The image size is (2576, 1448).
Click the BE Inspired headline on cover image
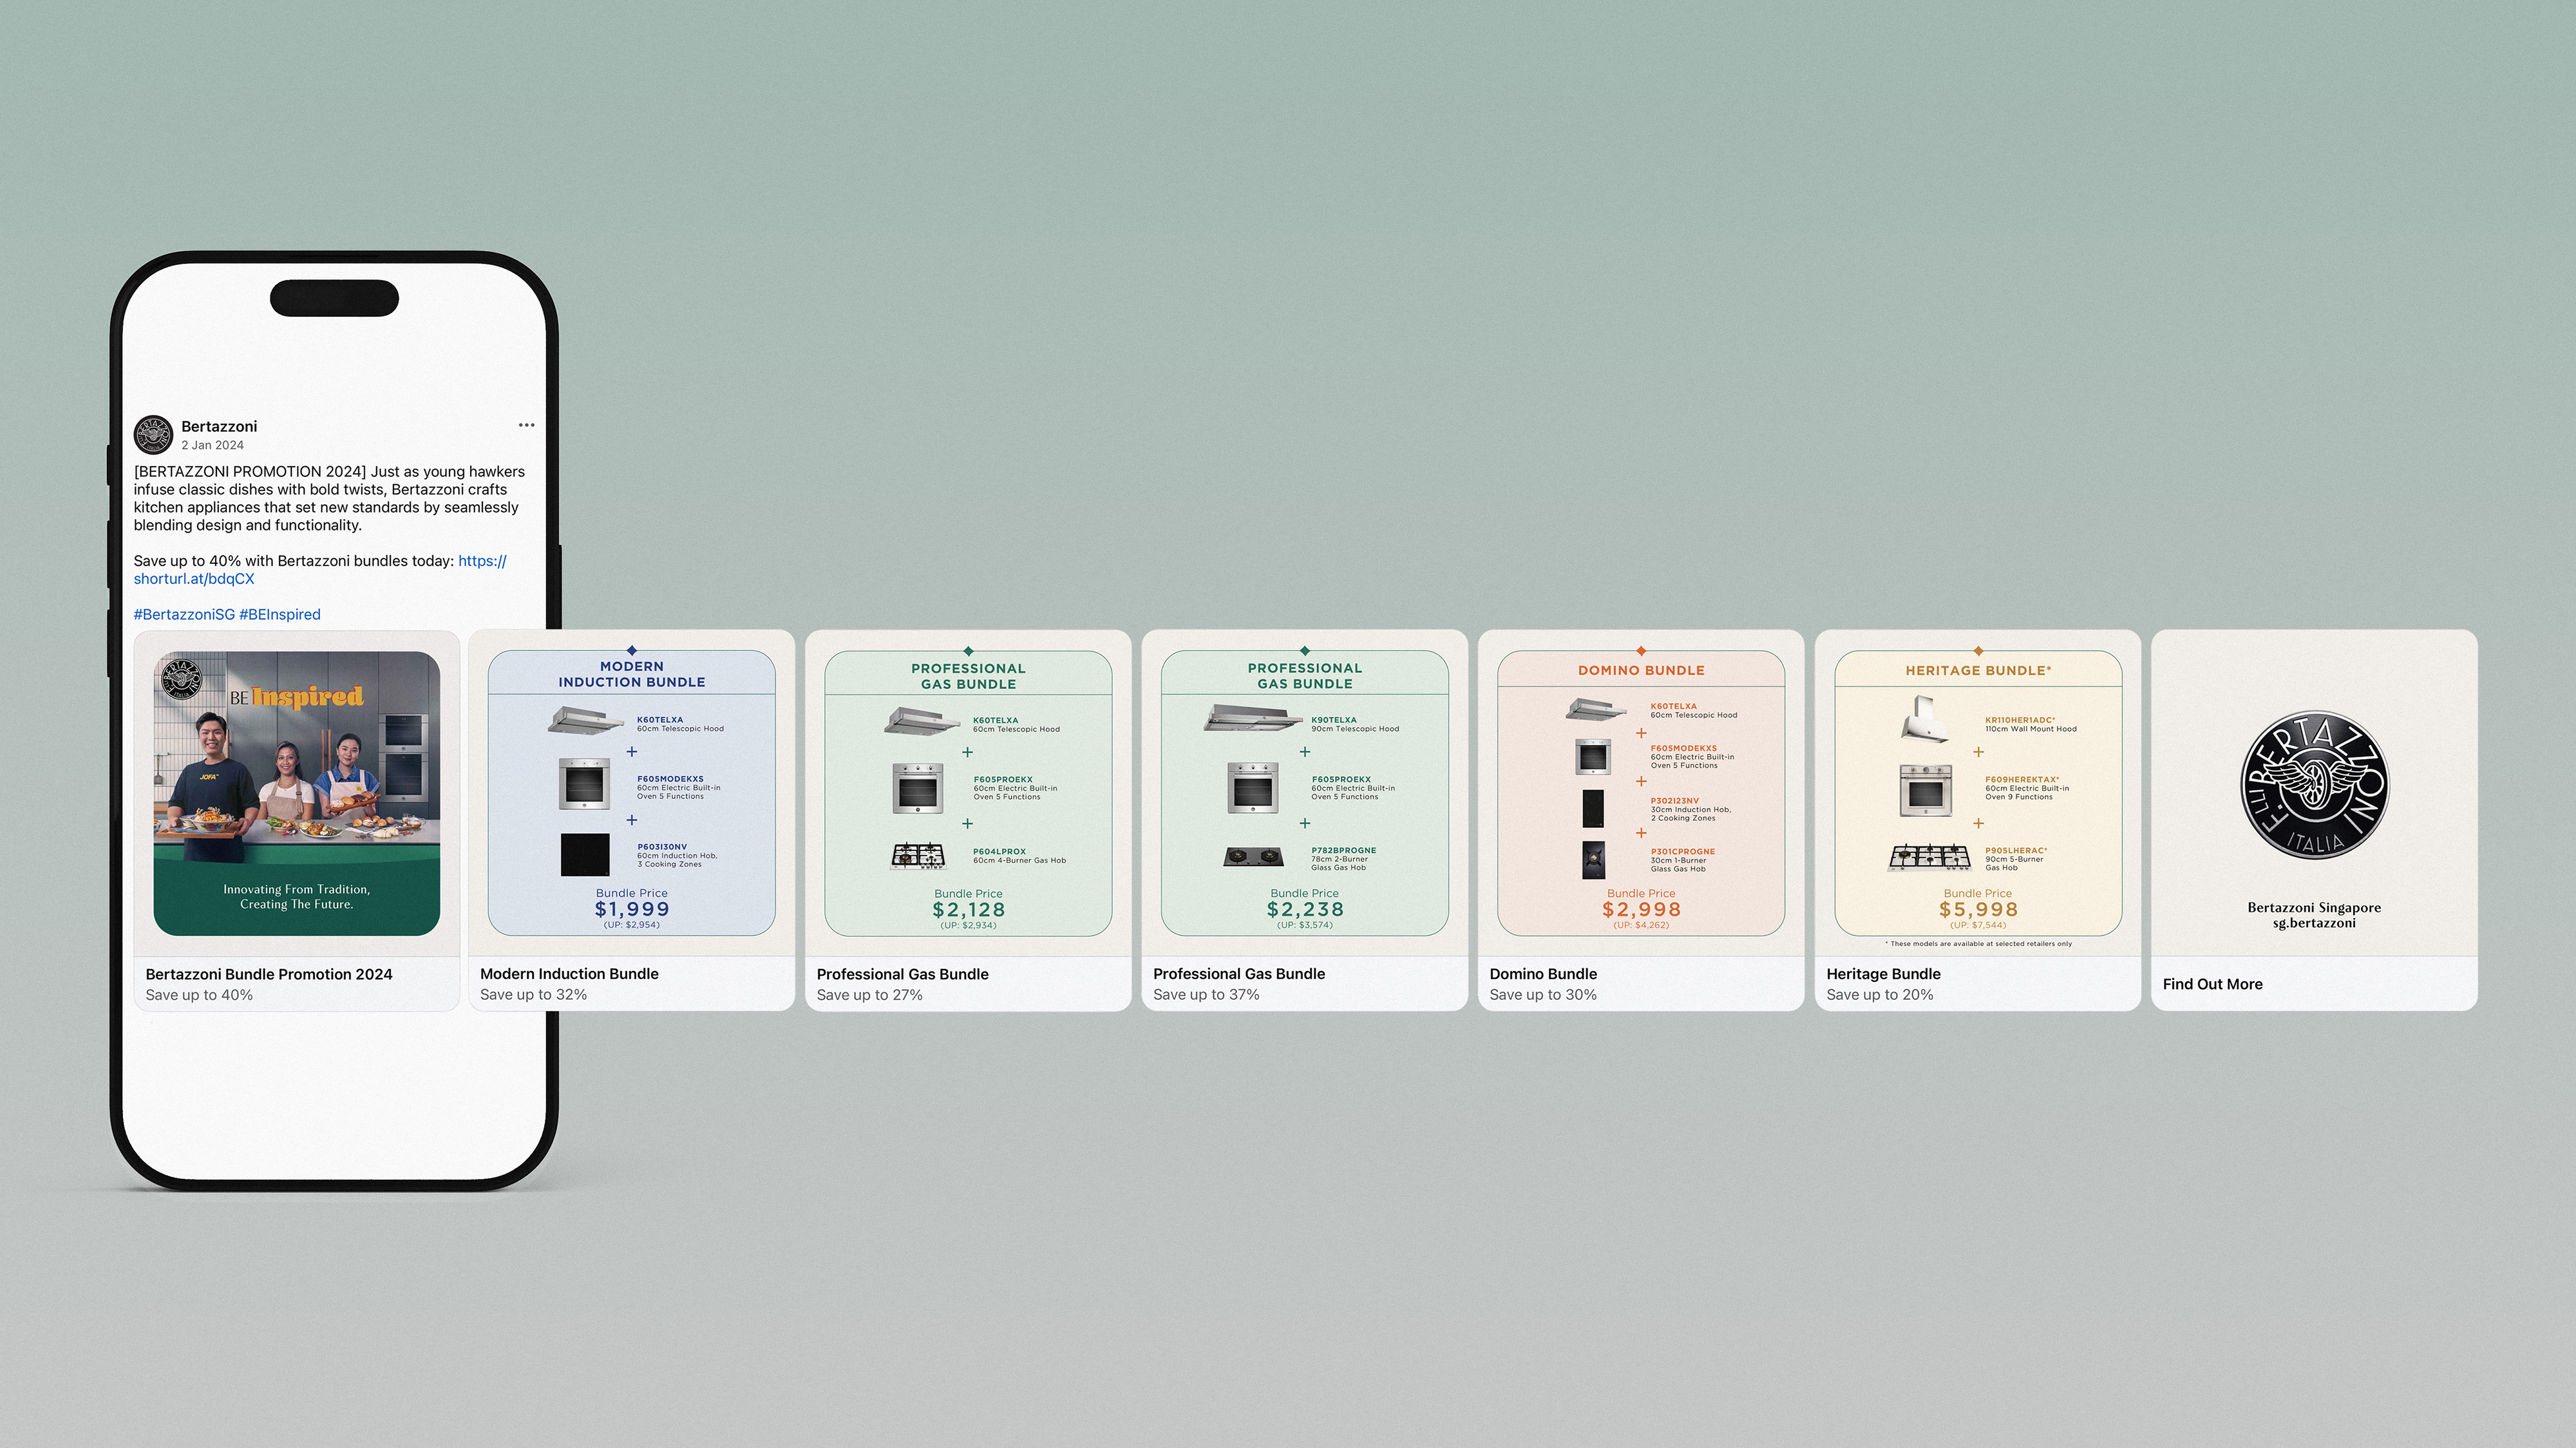[296, 696]
